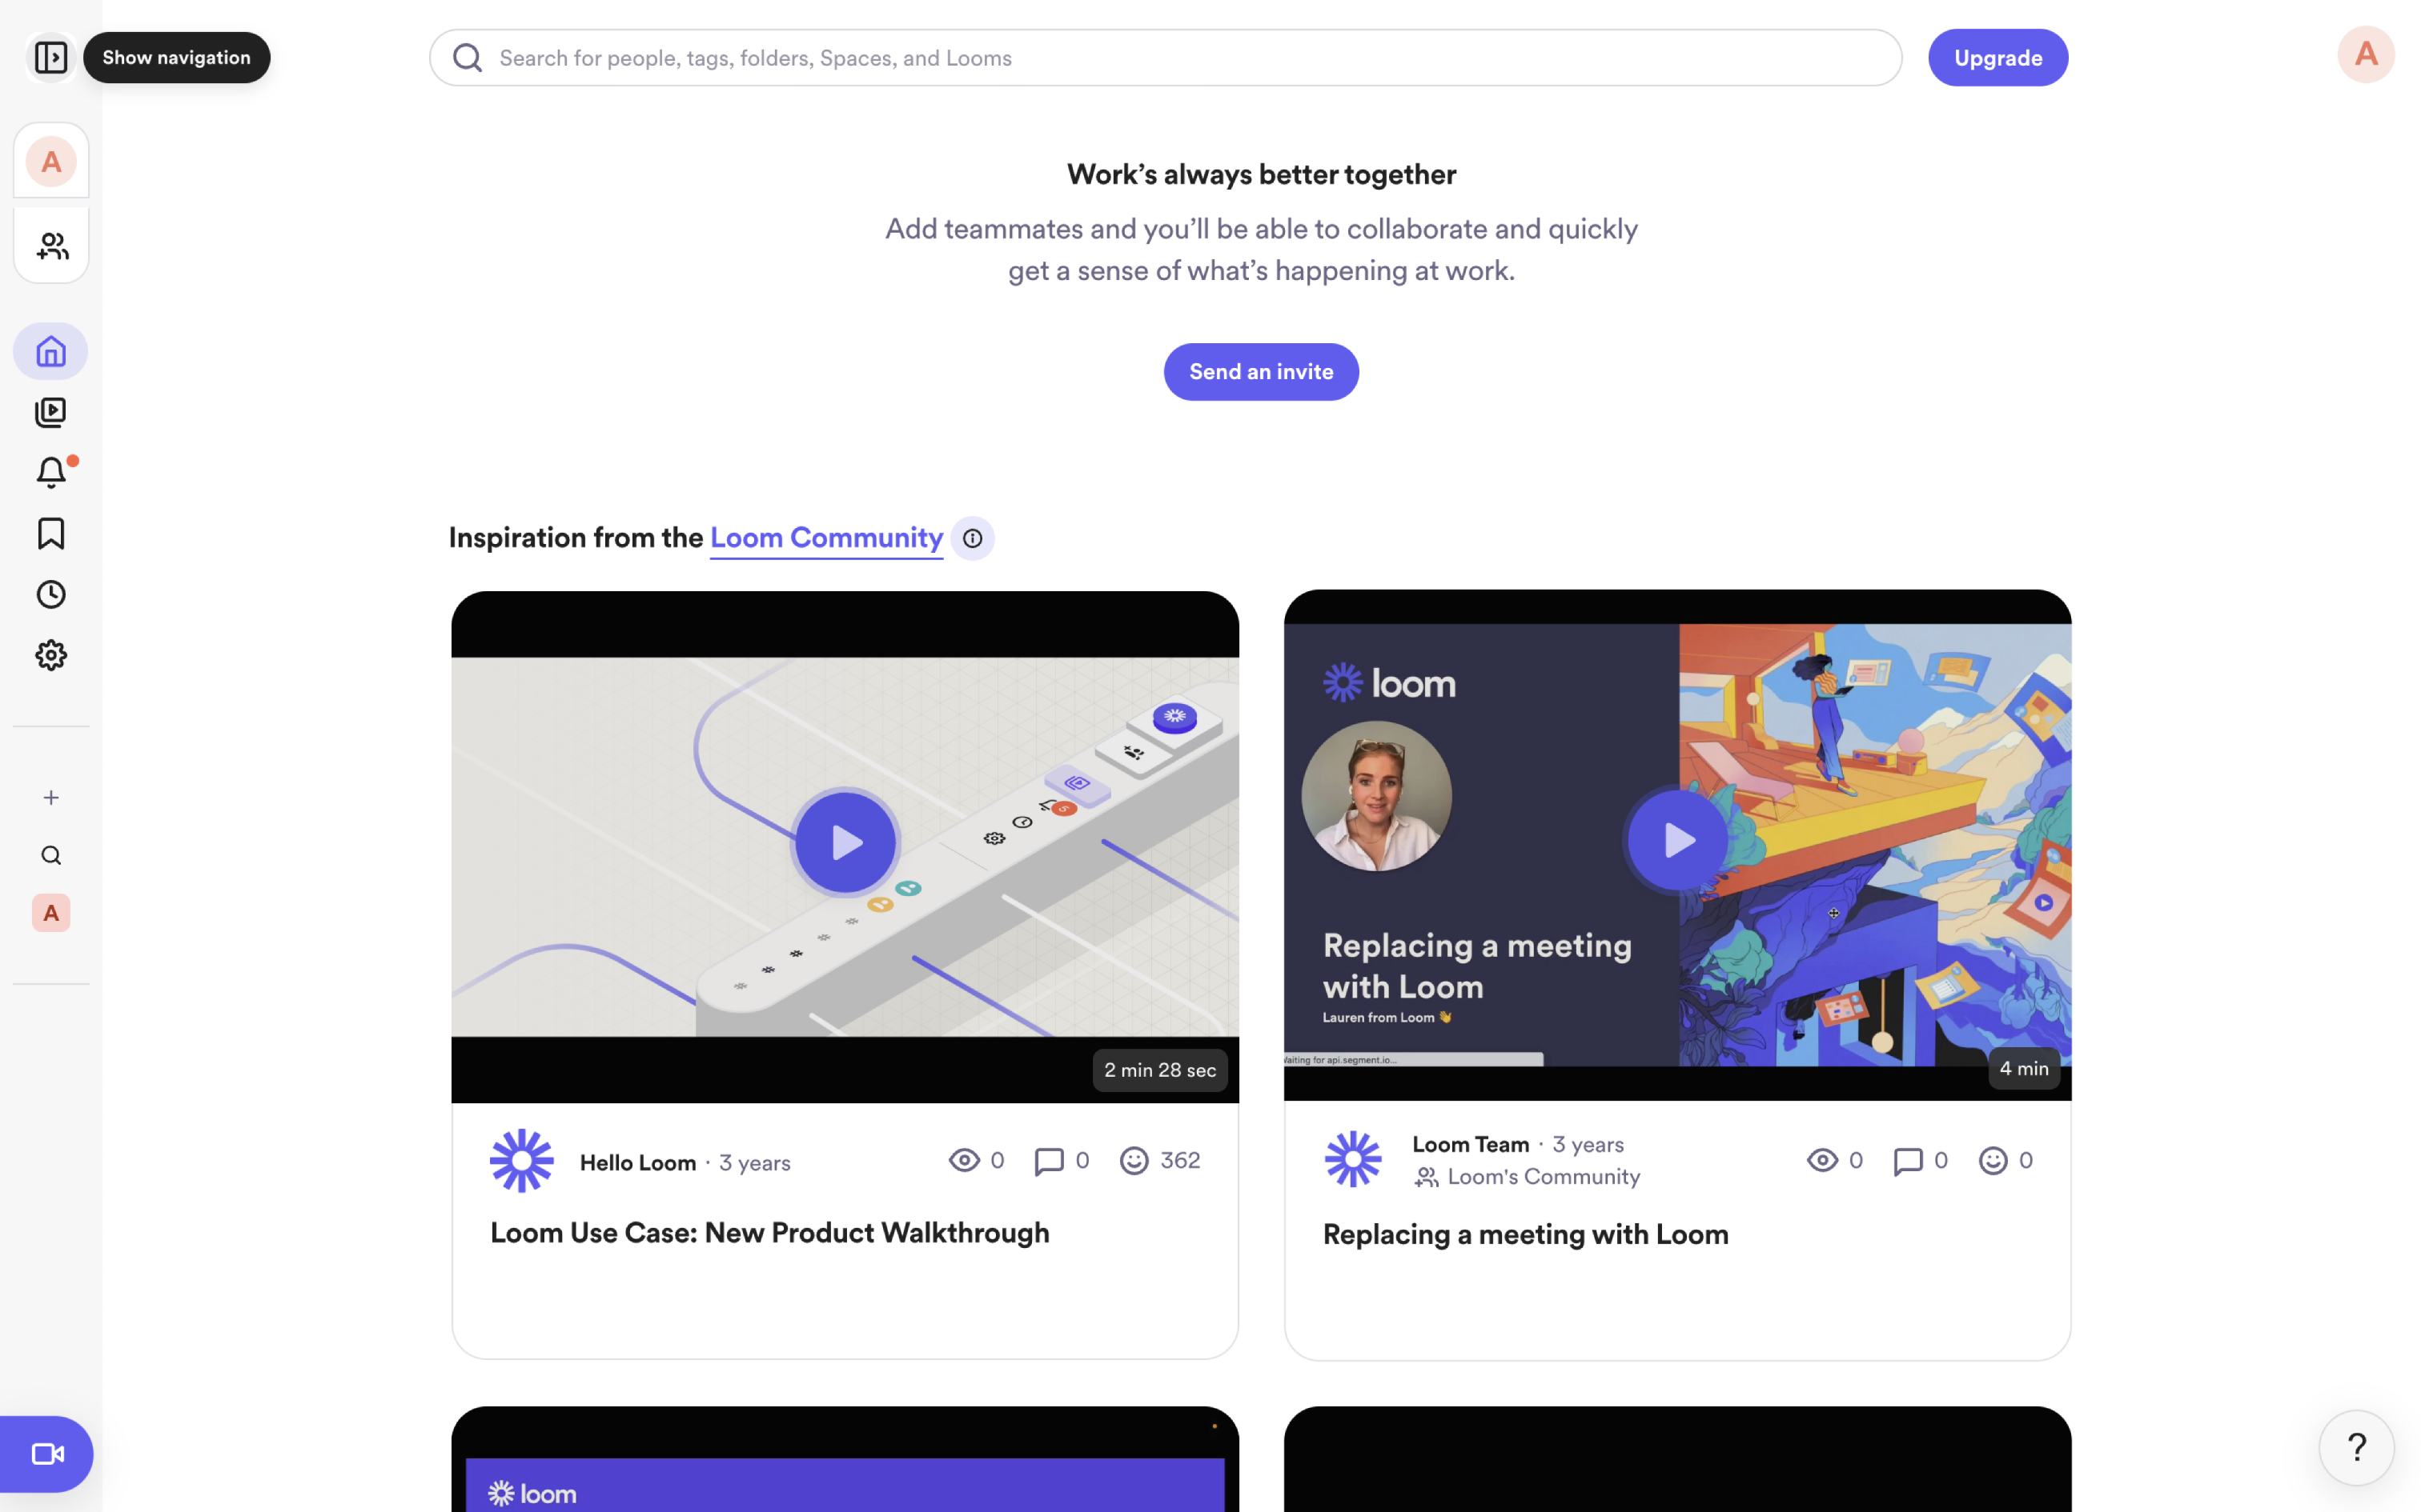Click the reactions smiley on Replacing a meeting
This screenshot has width=2421, height=1512.
(1993, 1160)
